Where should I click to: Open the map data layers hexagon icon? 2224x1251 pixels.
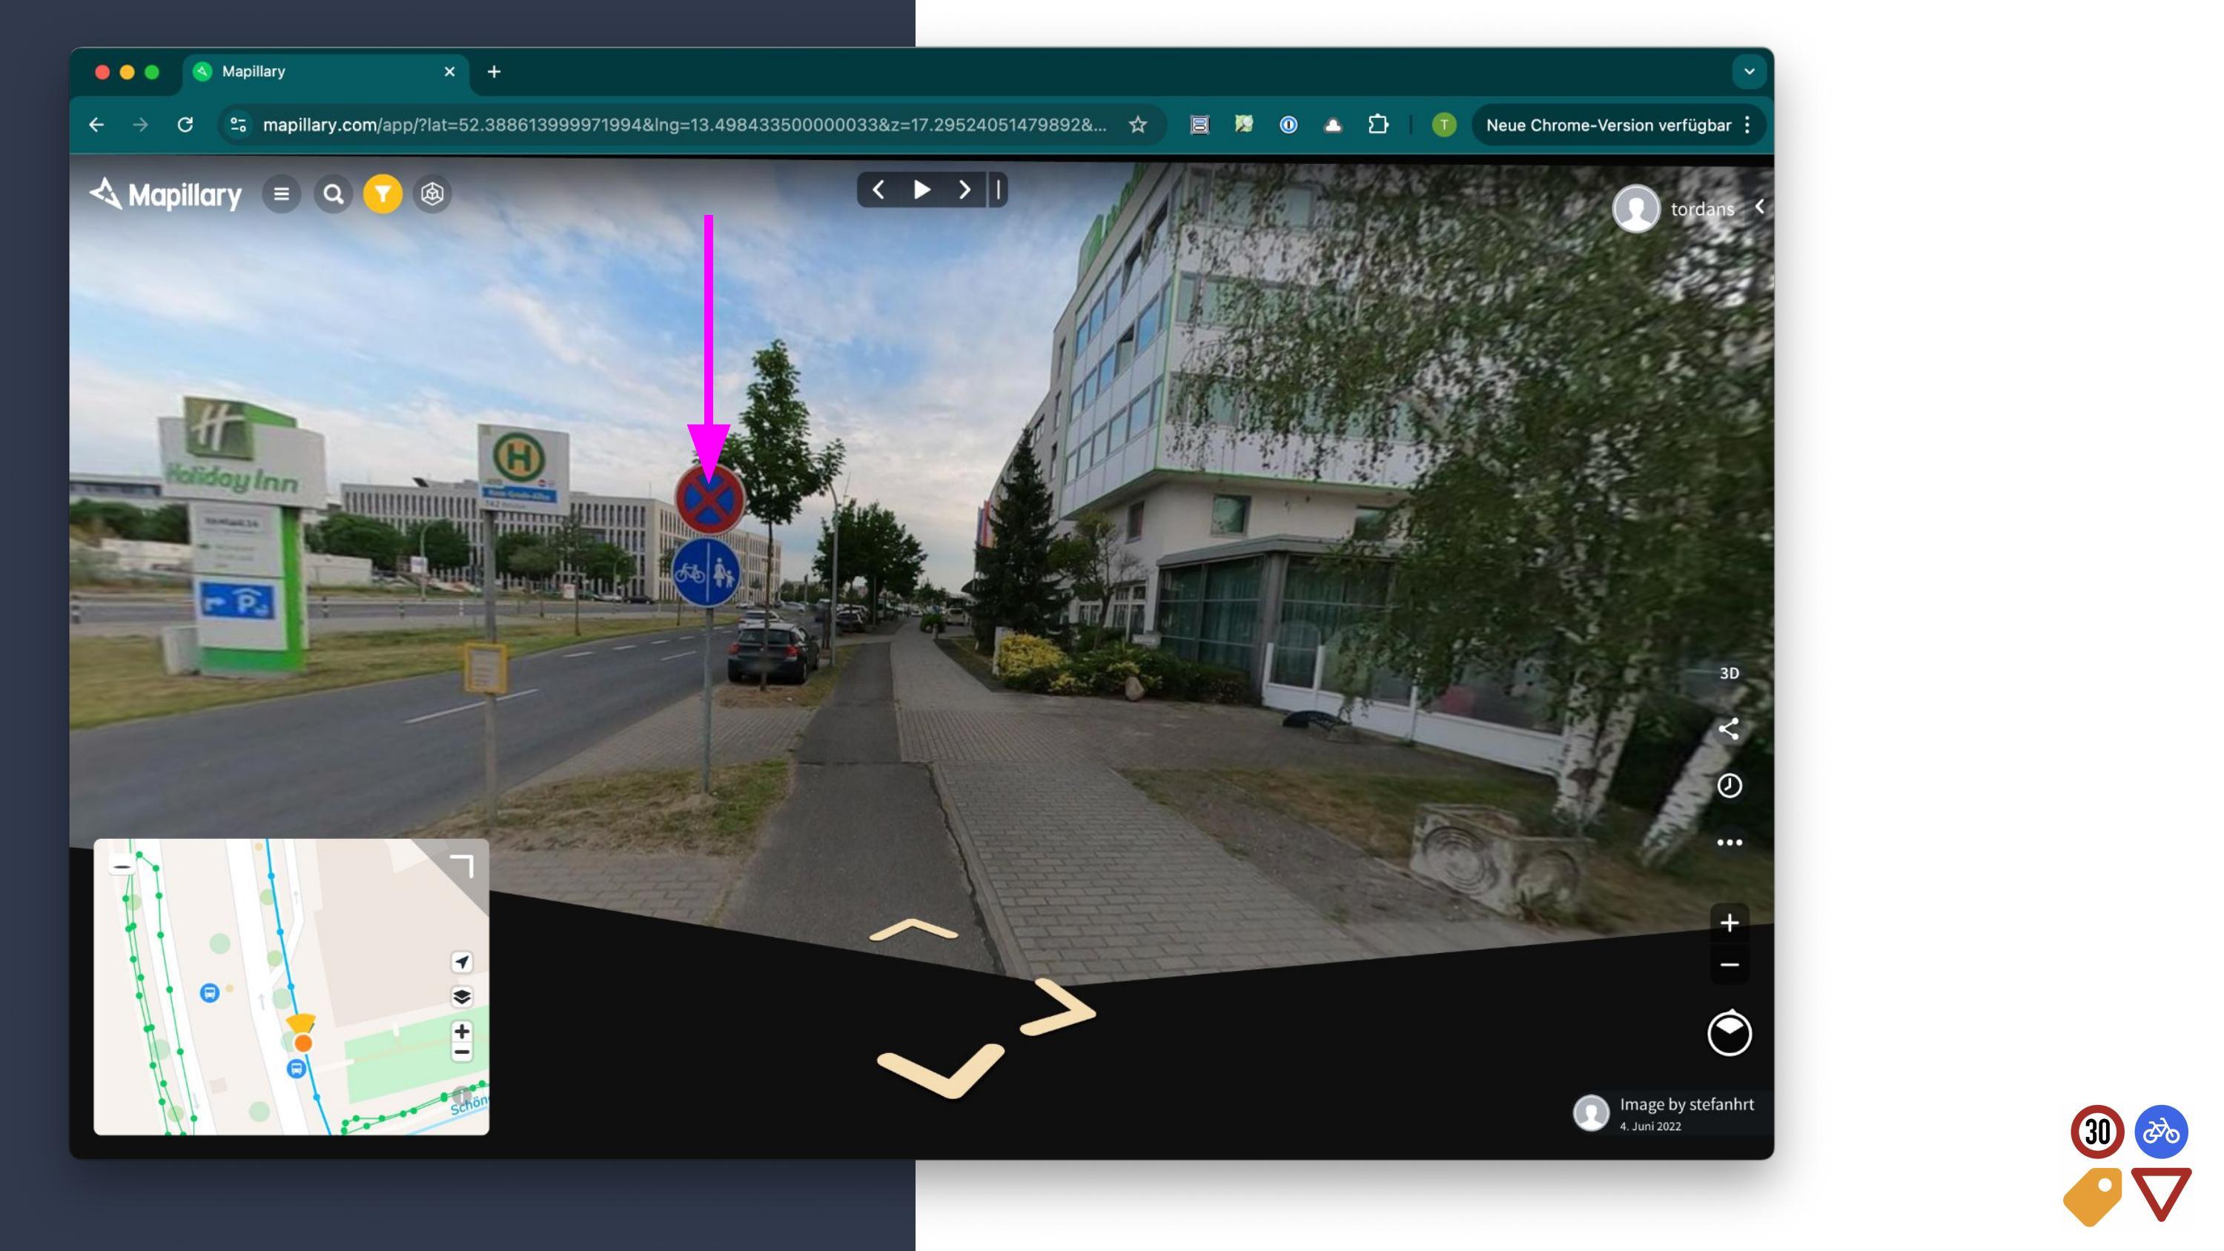tap(432, 194)
